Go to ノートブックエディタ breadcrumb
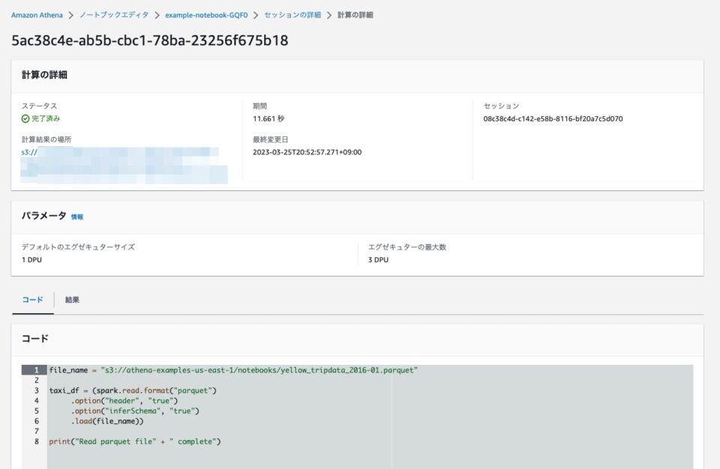 (114, 15)
